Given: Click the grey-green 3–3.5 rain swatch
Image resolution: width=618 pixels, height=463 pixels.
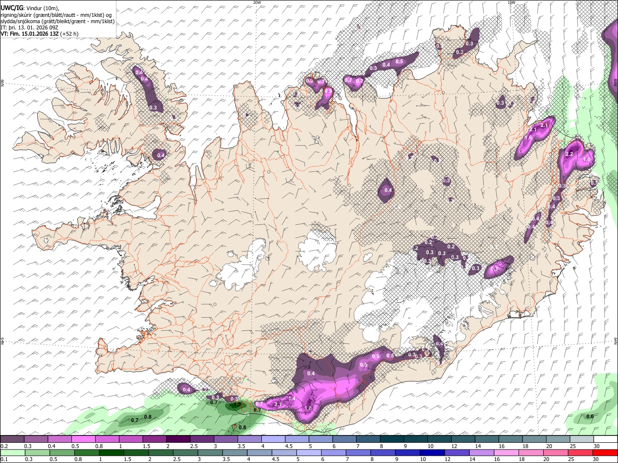Looking at the screenshot, I should pos(211,452).
